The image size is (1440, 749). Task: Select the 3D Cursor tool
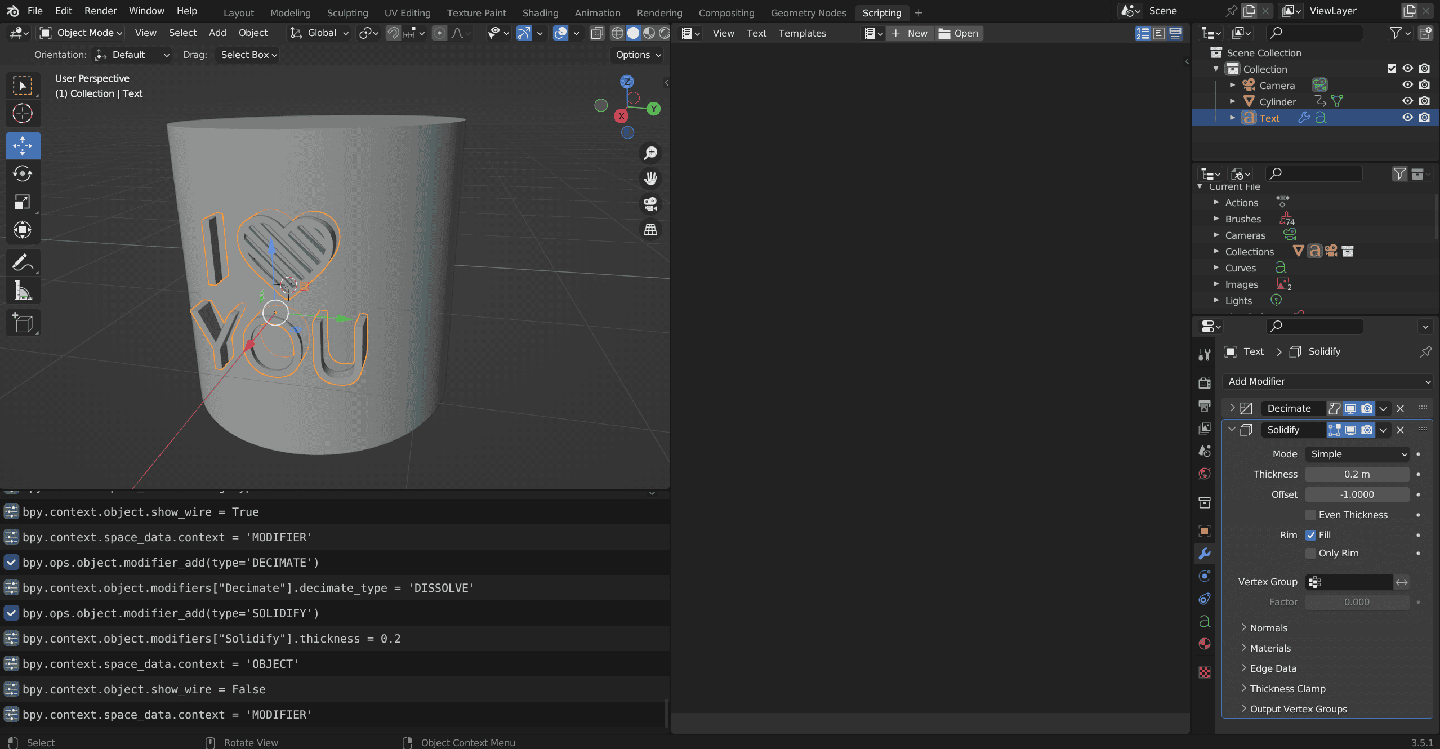(x=23, y=114)
